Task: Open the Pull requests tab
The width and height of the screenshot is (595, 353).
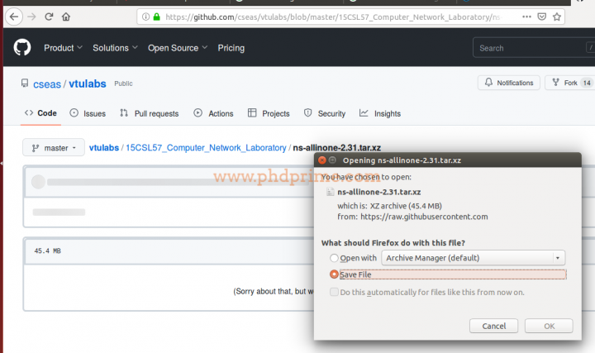Action: [149, 113]
